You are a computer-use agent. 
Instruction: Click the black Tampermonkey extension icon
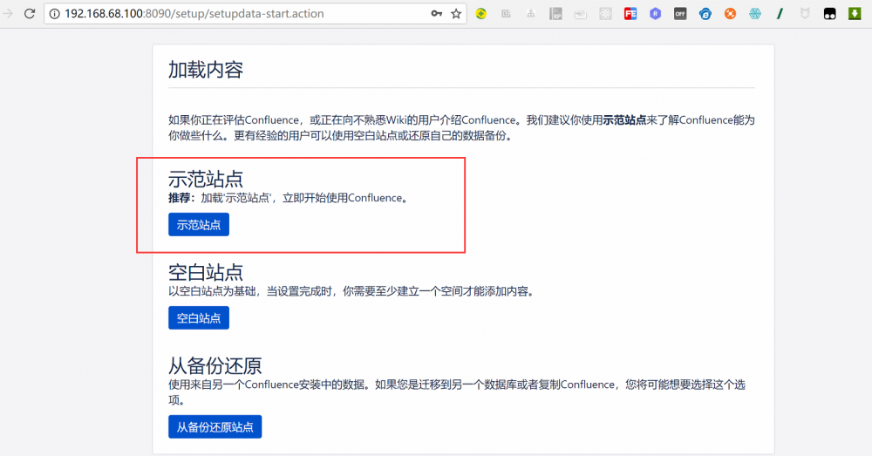[x=830, y=14]
